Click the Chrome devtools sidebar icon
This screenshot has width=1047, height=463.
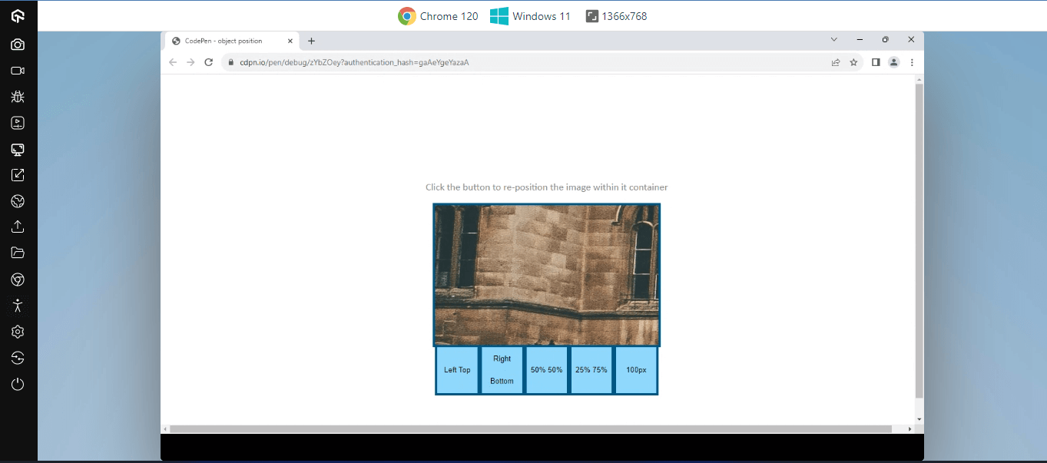[18, 279]
